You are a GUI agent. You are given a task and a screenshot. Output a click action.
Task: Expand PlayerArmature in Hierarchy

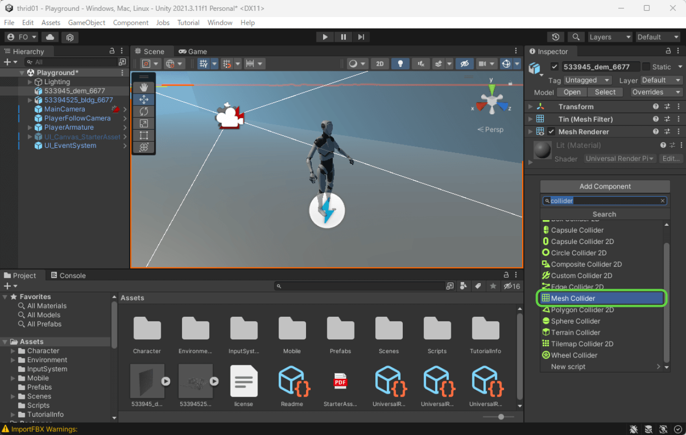click(x=30, y=127)
